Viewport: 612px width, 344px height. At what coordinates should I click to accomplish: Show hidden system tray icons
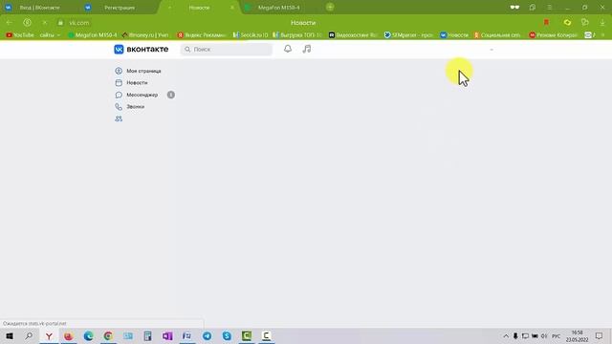click(x=506, y=335)
